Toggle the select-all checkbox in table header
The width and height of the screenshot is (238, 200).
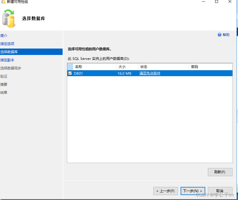[x=70, y=67]
